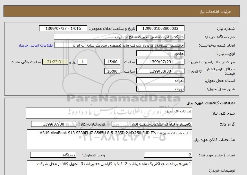
Task: Open the اطلاعات تماس خریدار link
Action: [x=36, y=45]
